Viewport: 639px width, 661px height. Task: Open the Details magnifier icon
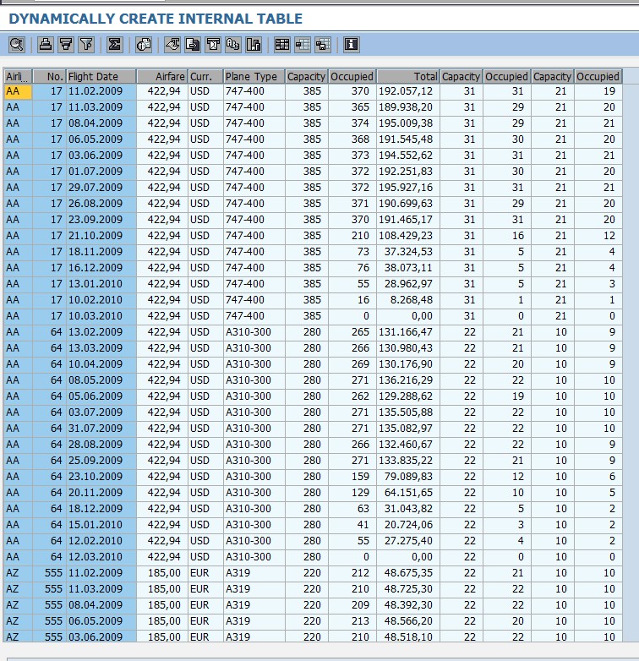pos(17,44)
